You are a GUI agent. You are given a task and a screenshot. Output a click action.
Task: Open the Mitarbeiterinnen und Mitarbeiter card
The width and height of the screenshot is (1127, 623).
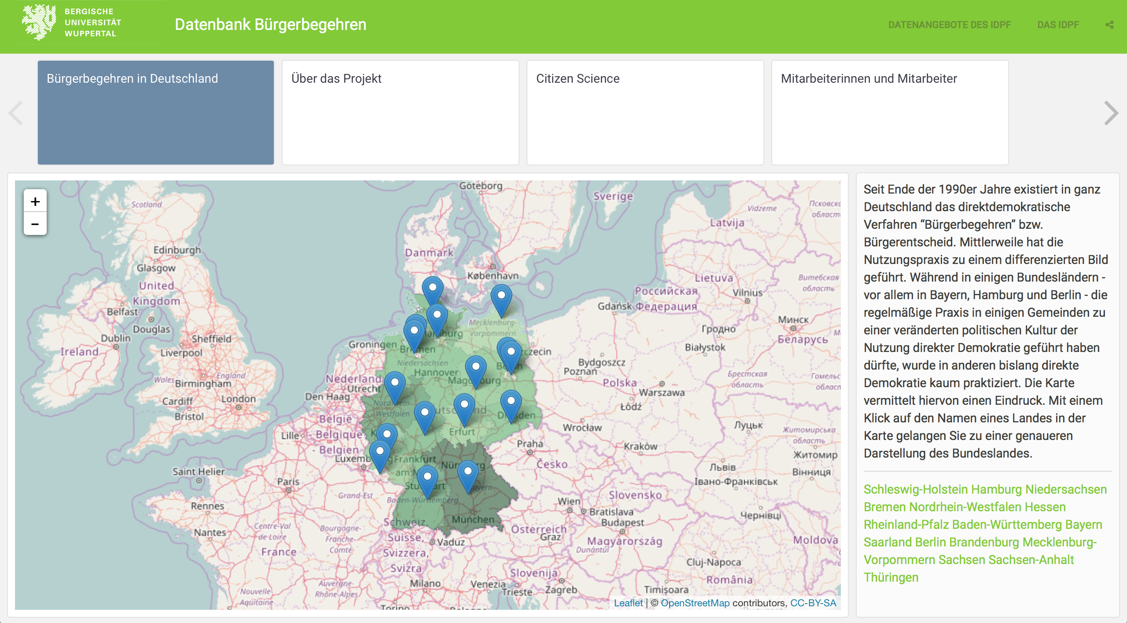(890, 113)
